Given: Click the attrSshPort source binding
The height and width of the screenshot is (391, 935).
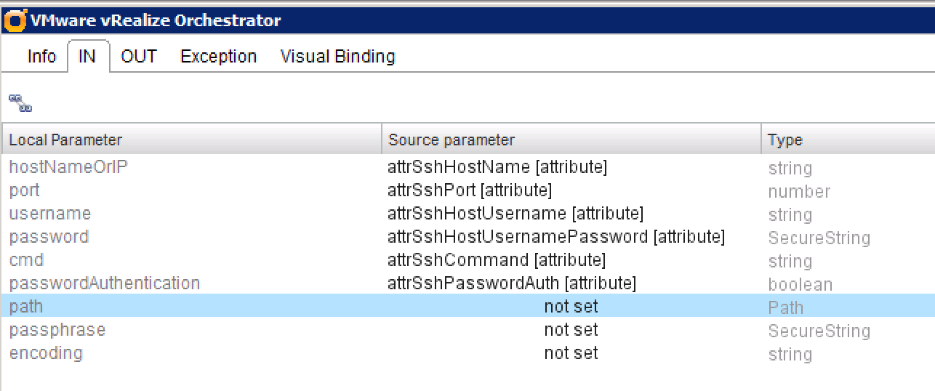Looking at the screenshot, I should coord(470,190).
